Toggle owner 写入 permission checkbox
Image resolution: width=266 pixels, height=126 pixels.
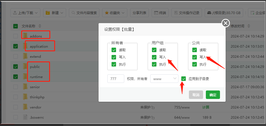[x=114, y=57]
